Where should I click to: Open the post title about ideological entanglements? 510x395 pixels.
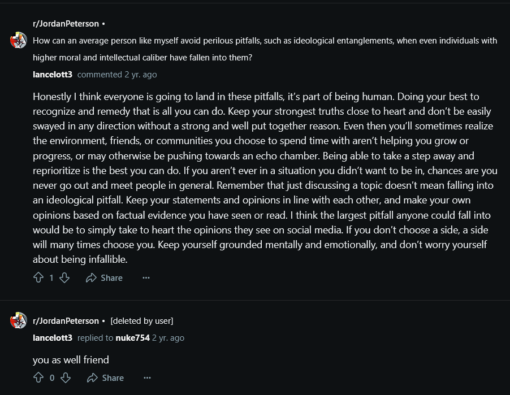coord(265,49)
